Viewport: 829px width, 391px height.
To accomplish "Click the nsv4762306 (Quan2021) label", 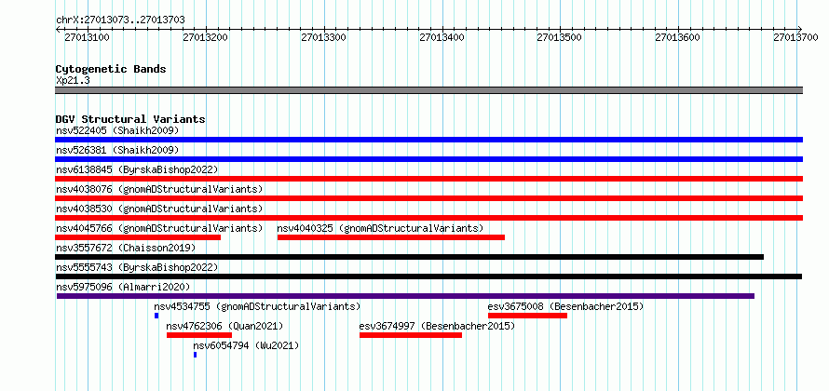I will coord(224,326).
